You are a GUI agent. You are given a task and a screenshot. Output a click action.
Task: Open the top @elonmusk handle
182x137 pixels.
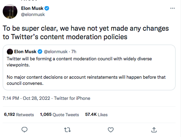pyautogui.click(x=33, y=15)
